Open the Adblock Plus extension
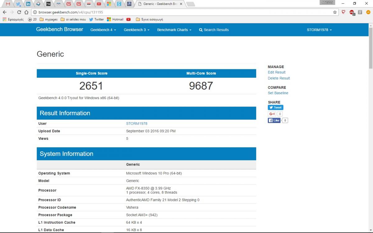This screenshot has height=233, width=373. 352,12
